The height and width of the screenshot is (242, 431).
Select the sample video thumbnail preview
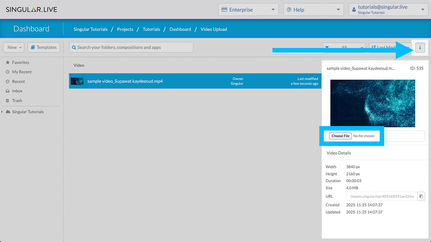[372, 103]
